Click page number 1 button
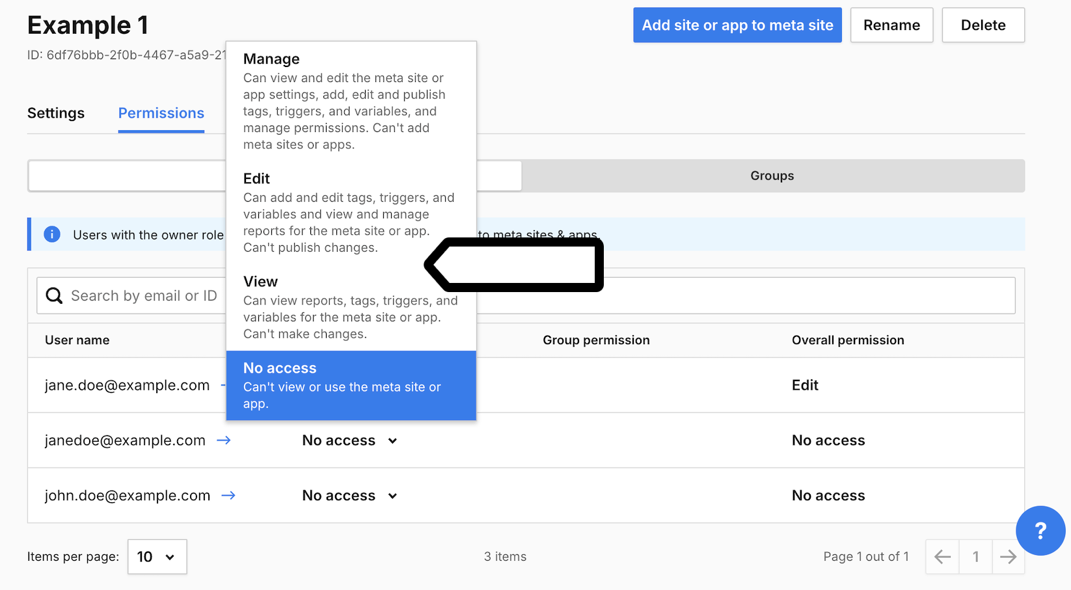The height and width of the screenshot is (590, 1071). (x=975, y=557)
